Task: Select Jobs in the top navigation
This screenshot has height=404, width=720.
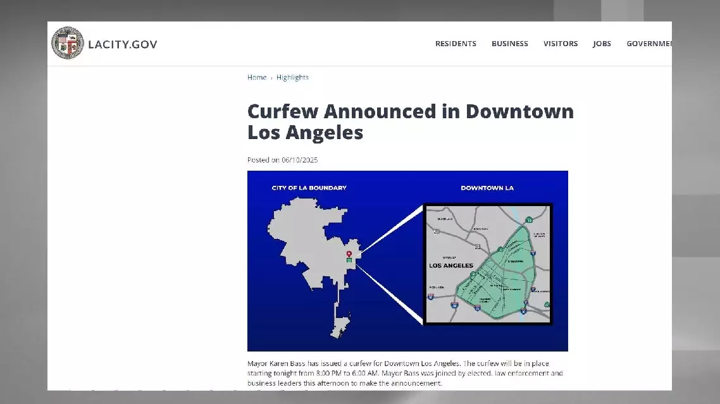Action: (x=602, y=44)
